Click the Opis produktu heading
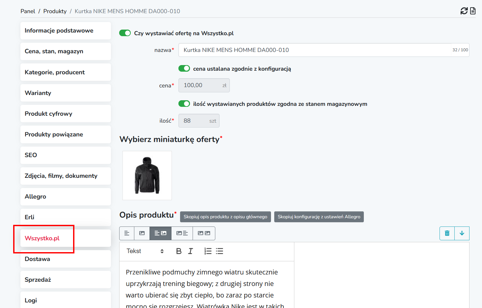482x308 pixels. click(148, 215)
